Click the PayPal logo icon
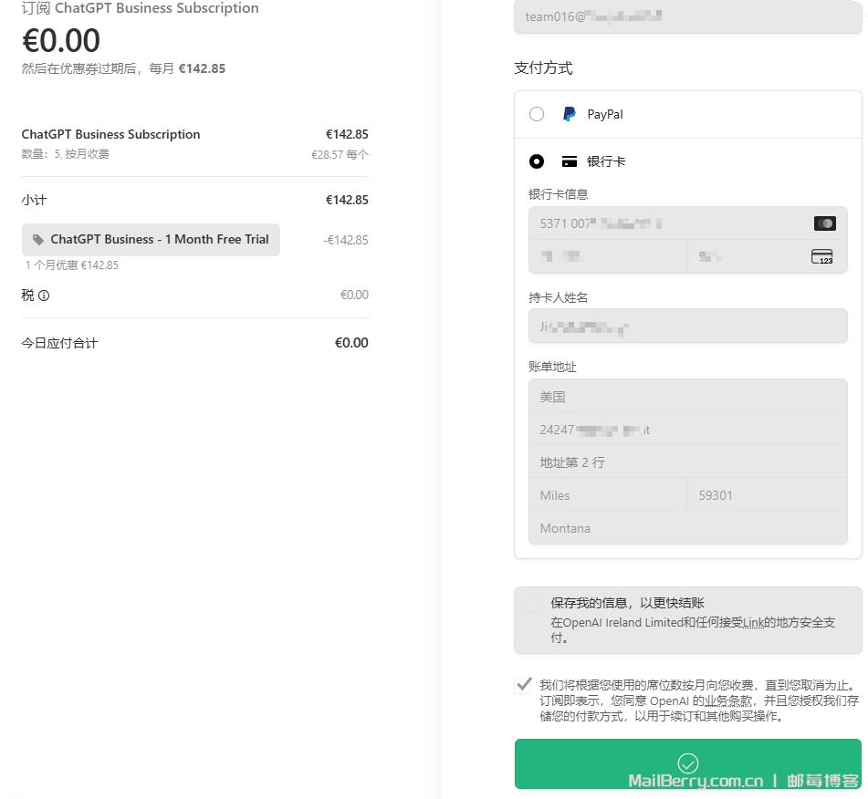868x799 pixels. [569, 114]
